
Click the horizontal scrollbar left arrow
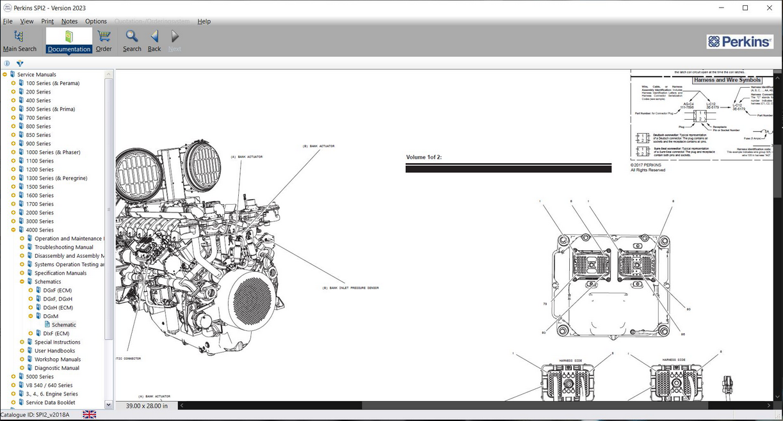(x=182, y=406)
